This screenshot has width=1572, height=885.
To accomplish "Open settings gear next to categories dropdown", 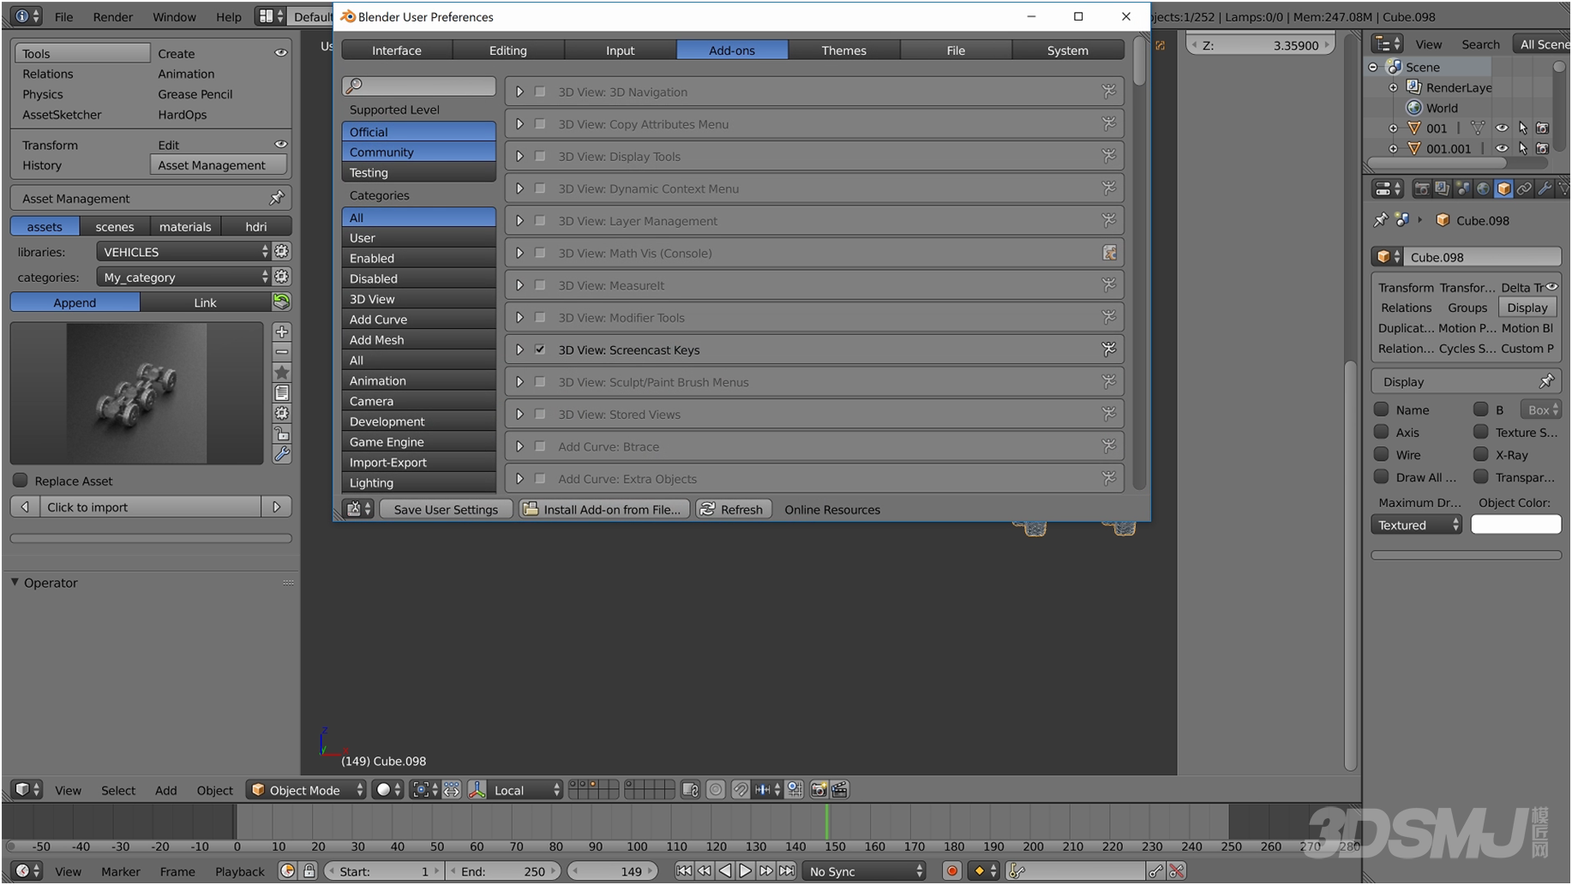I will [281, 277].
